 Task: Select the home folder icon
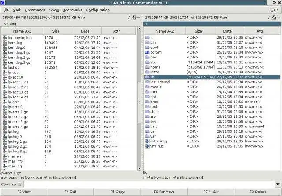pos(147,67)
